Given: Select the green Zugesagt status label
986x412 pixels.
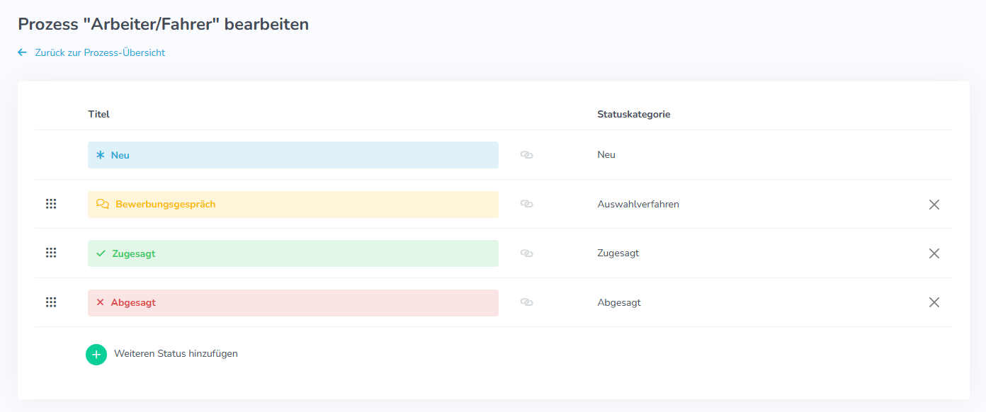Looking at the screenshot, I should pyautogui.click(x=293, y=253).
